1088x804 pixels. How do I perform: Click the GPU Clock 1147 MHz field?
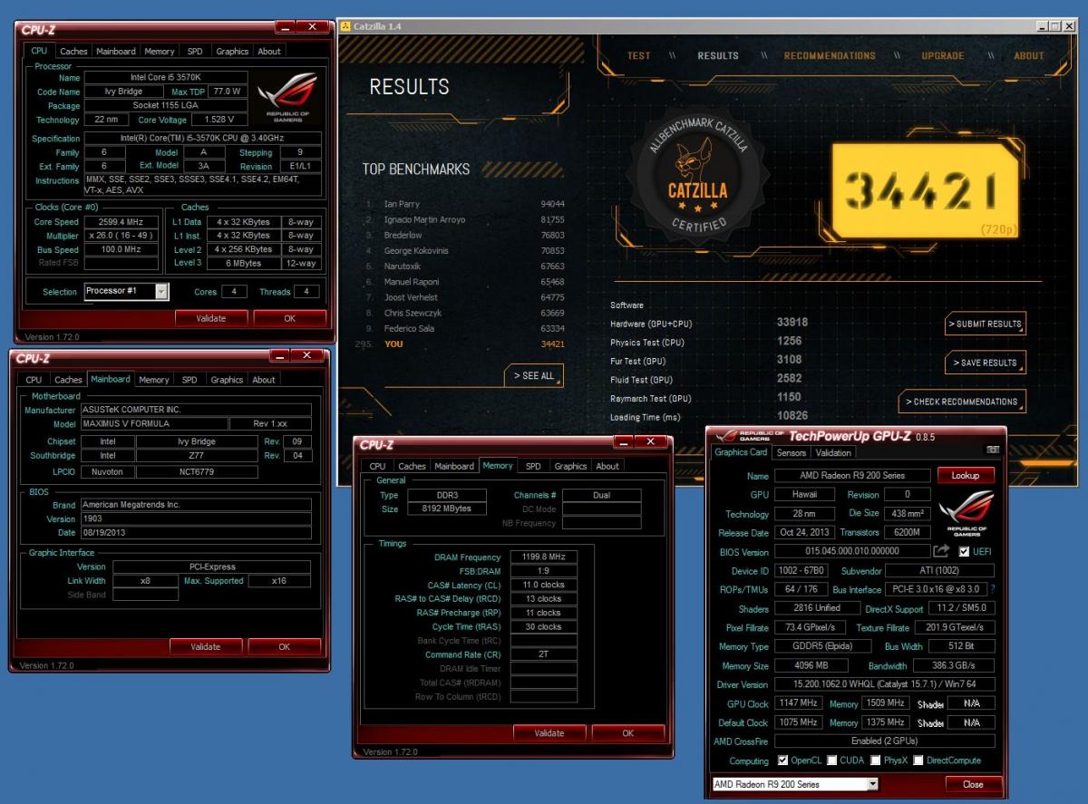pos(798,703)
